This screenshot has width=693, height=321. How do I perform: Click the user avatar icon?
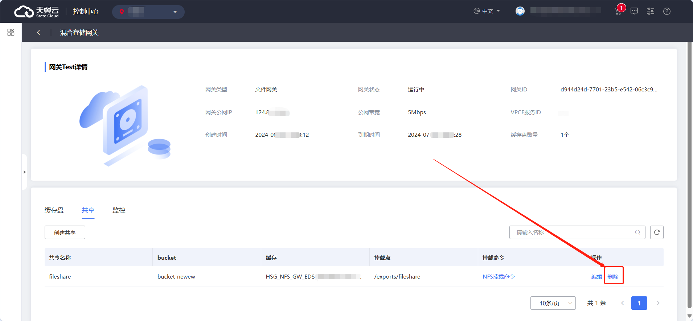pyautogui.click(x=520, y=11)
